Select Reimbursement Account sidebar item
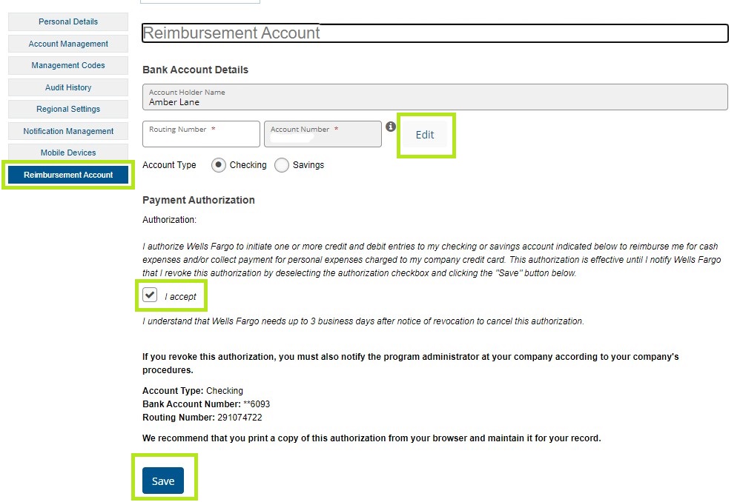This screenshot has width=743, height=502. point(68,175)
